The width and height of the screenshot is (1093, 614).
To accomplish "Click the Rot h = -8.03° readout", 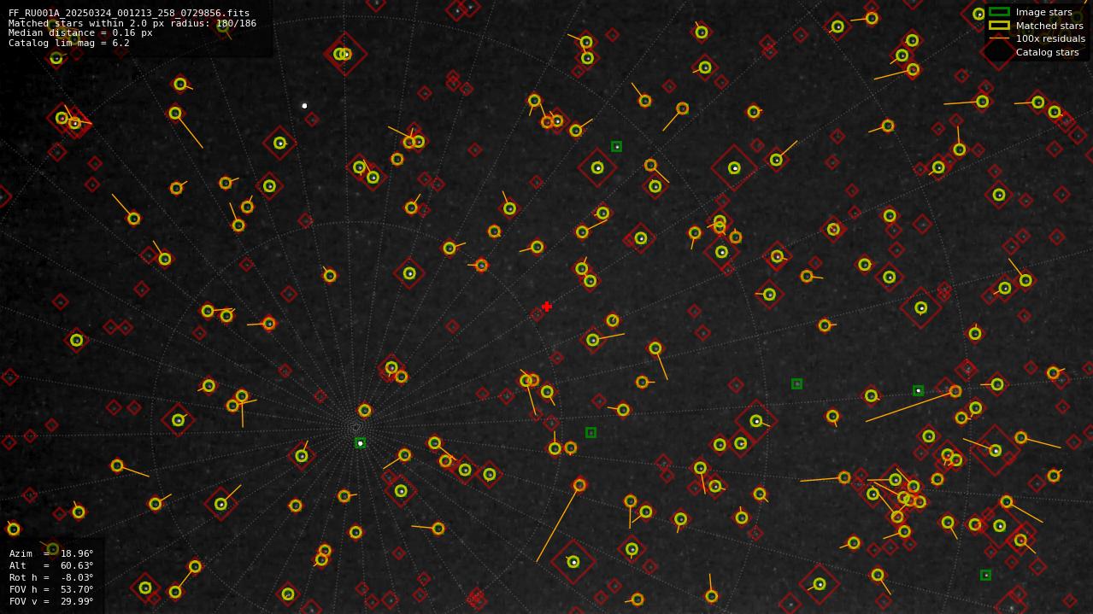I will pos(51,577).
